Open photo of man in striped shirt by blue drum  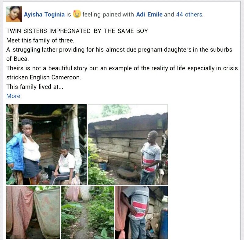141,212
